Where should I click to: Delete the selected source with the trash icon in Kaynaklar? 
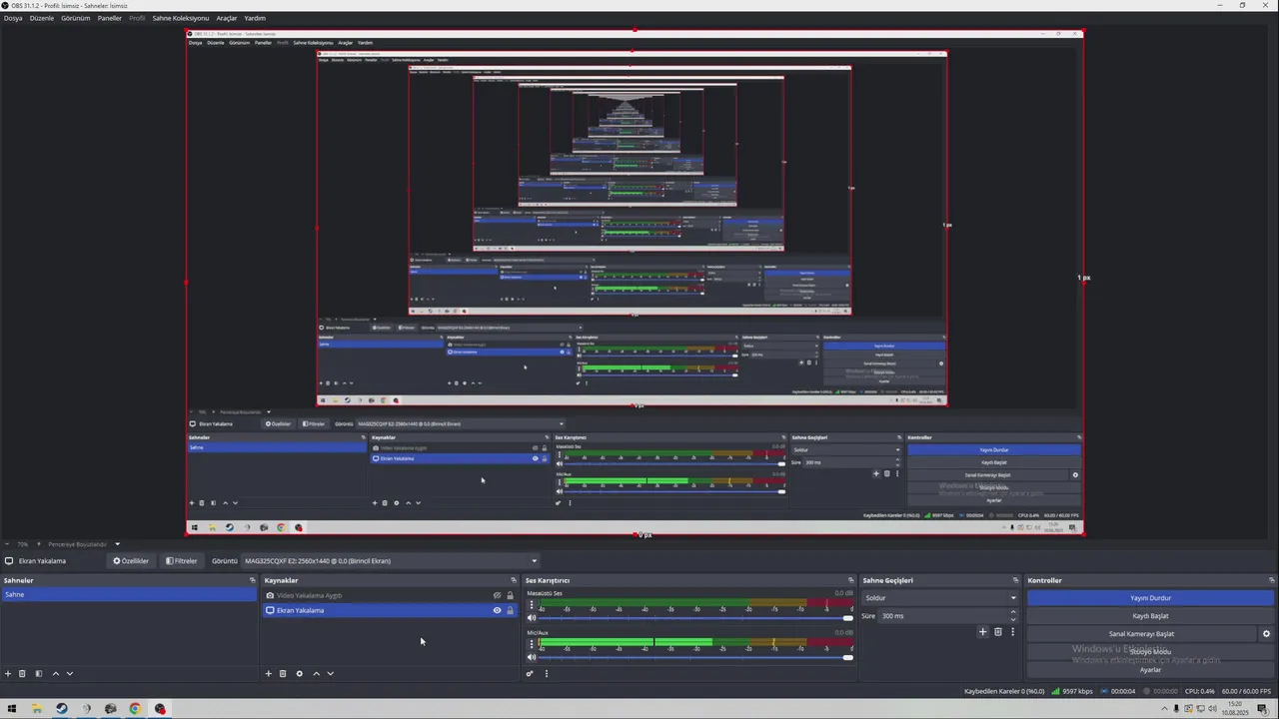(283, 674)
